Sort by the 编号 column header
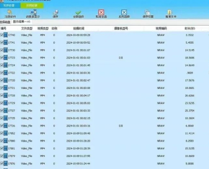 coord(3,28)
